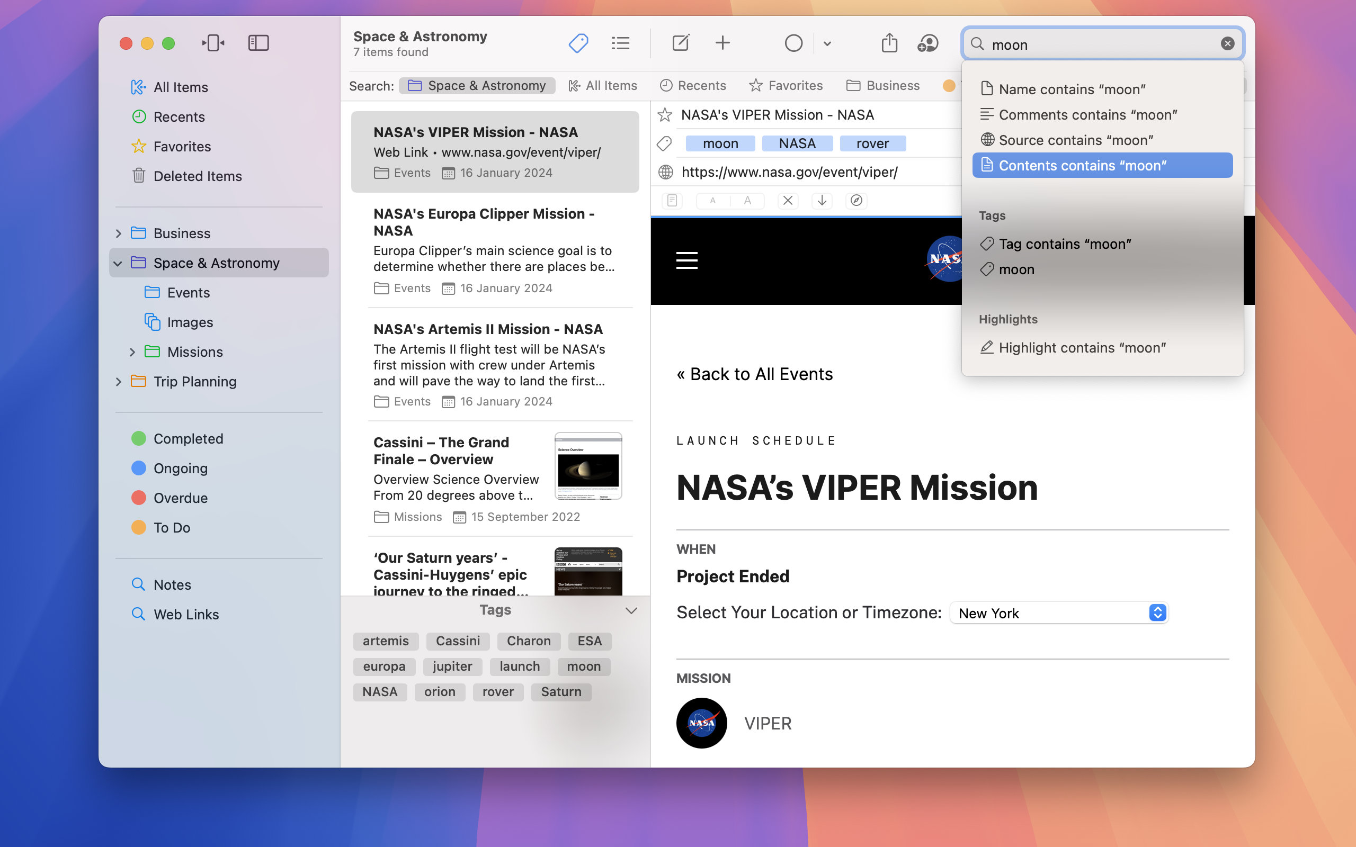
Task: Click the bookmark/tags icon in toolbar
Action: tap(577, 43)
